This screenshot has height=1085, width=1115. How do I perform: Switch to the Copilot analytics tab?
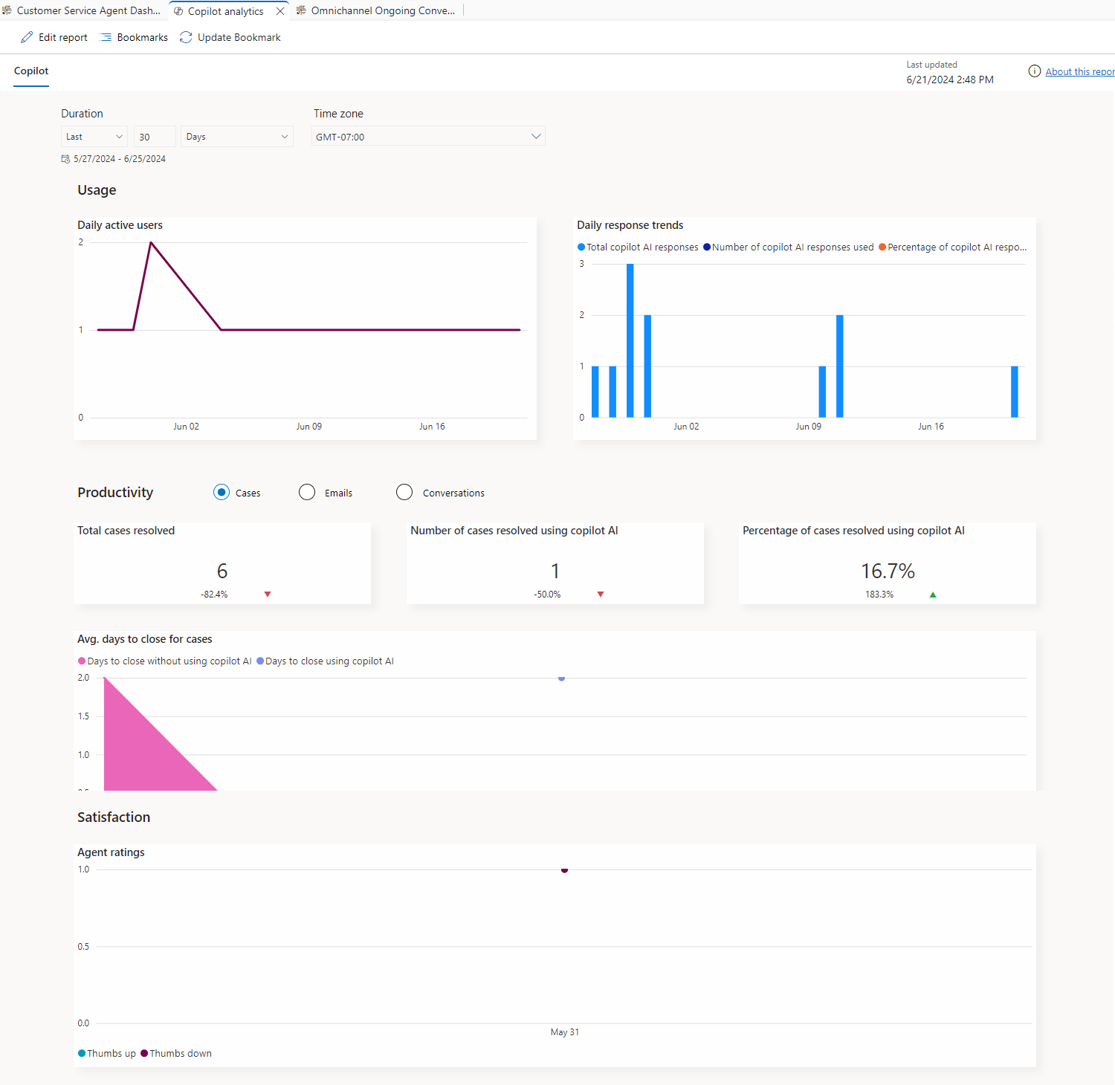(225, 11)
